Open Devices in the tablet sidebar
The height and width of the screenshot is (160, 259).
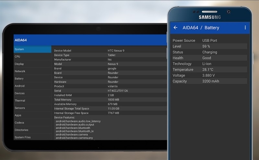point(32,93)
